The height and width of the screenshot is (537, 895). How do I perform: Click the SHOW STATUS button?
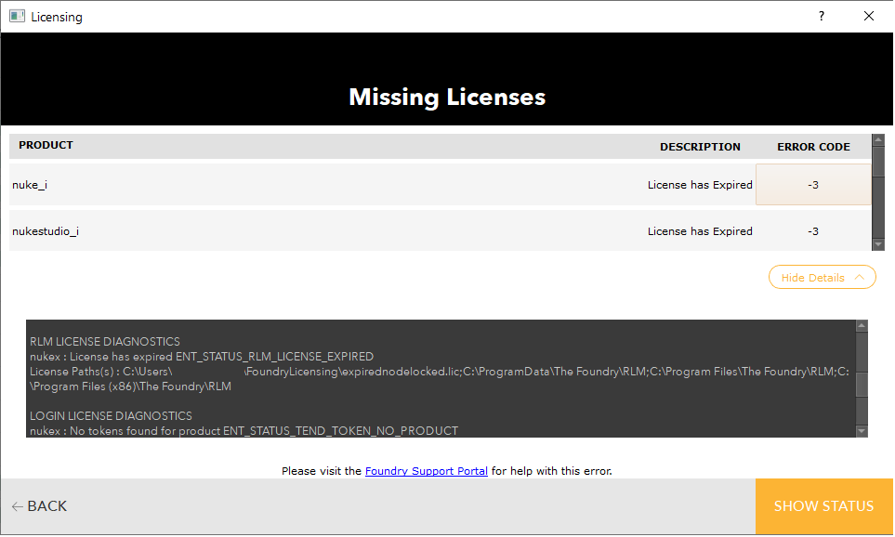[823, 506]
